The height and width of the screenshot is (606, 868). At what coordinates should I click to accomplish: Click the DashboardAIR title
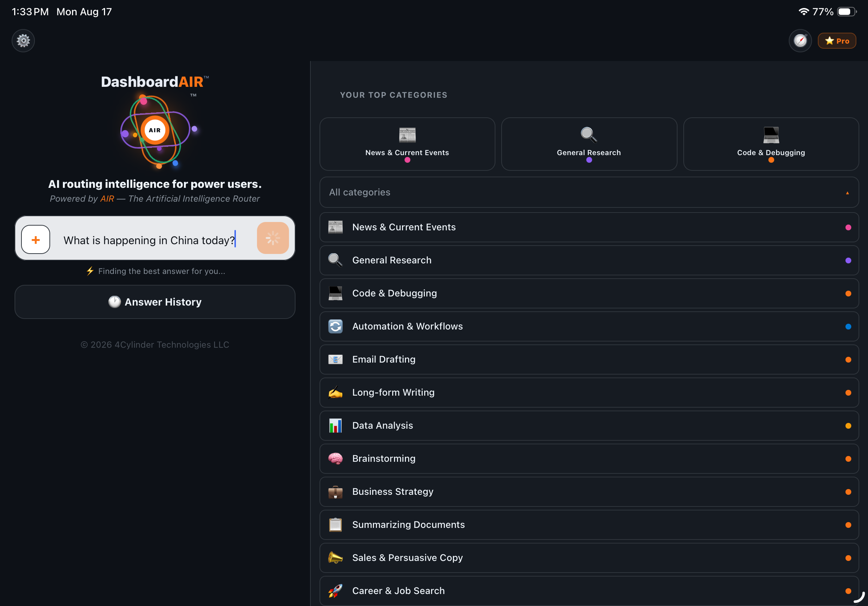point(154,82)
